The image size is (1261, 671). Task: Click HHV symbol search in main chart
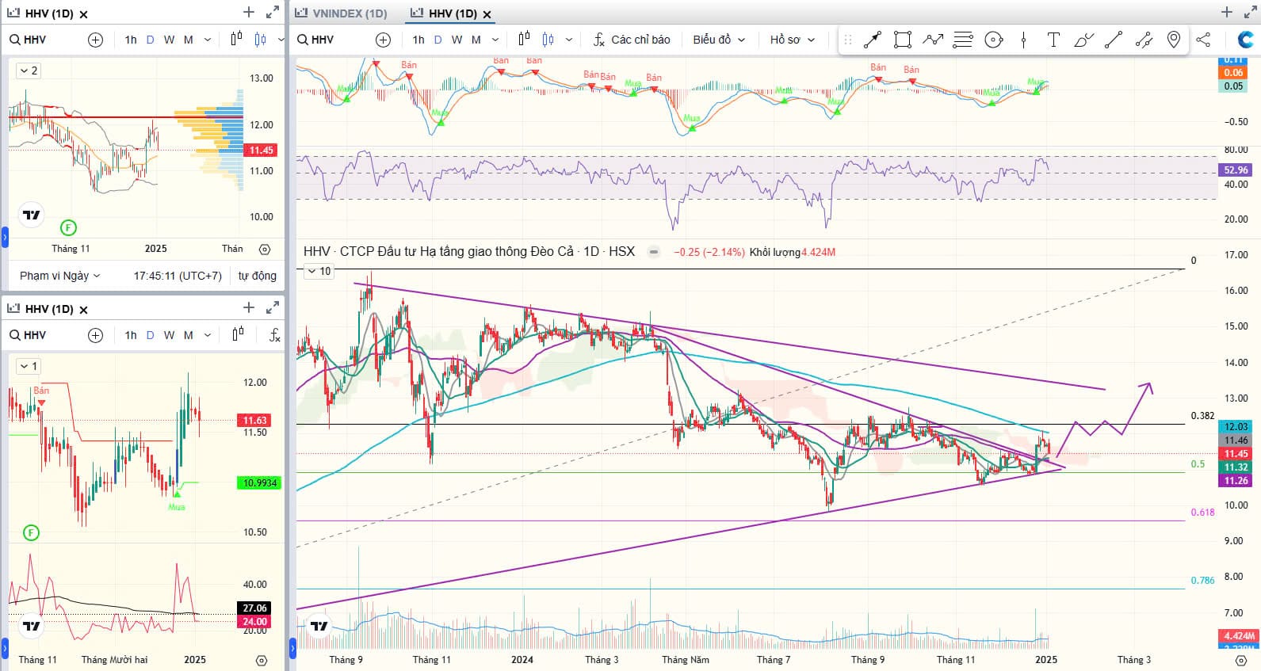pyautogui.click(x=315, y=40)
